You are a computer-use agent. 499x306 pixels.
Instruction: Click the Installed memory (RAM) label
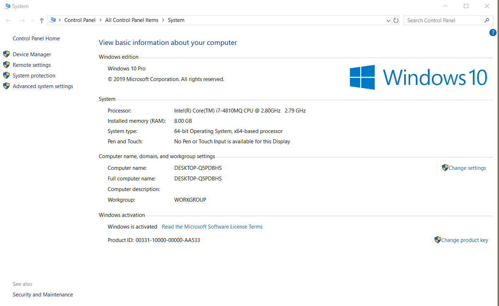click(x=137, y=121)
